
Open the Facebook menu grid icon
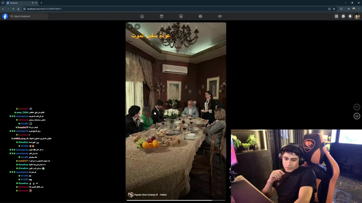click(x=337, y=16)
